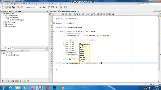
Task: Expand the Test Packages node
Action: click(x=4, y=22)
